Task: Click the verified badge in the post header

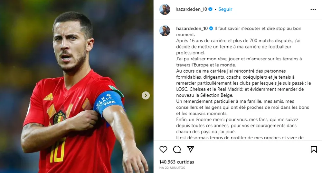Action: [x=210, y=9]
